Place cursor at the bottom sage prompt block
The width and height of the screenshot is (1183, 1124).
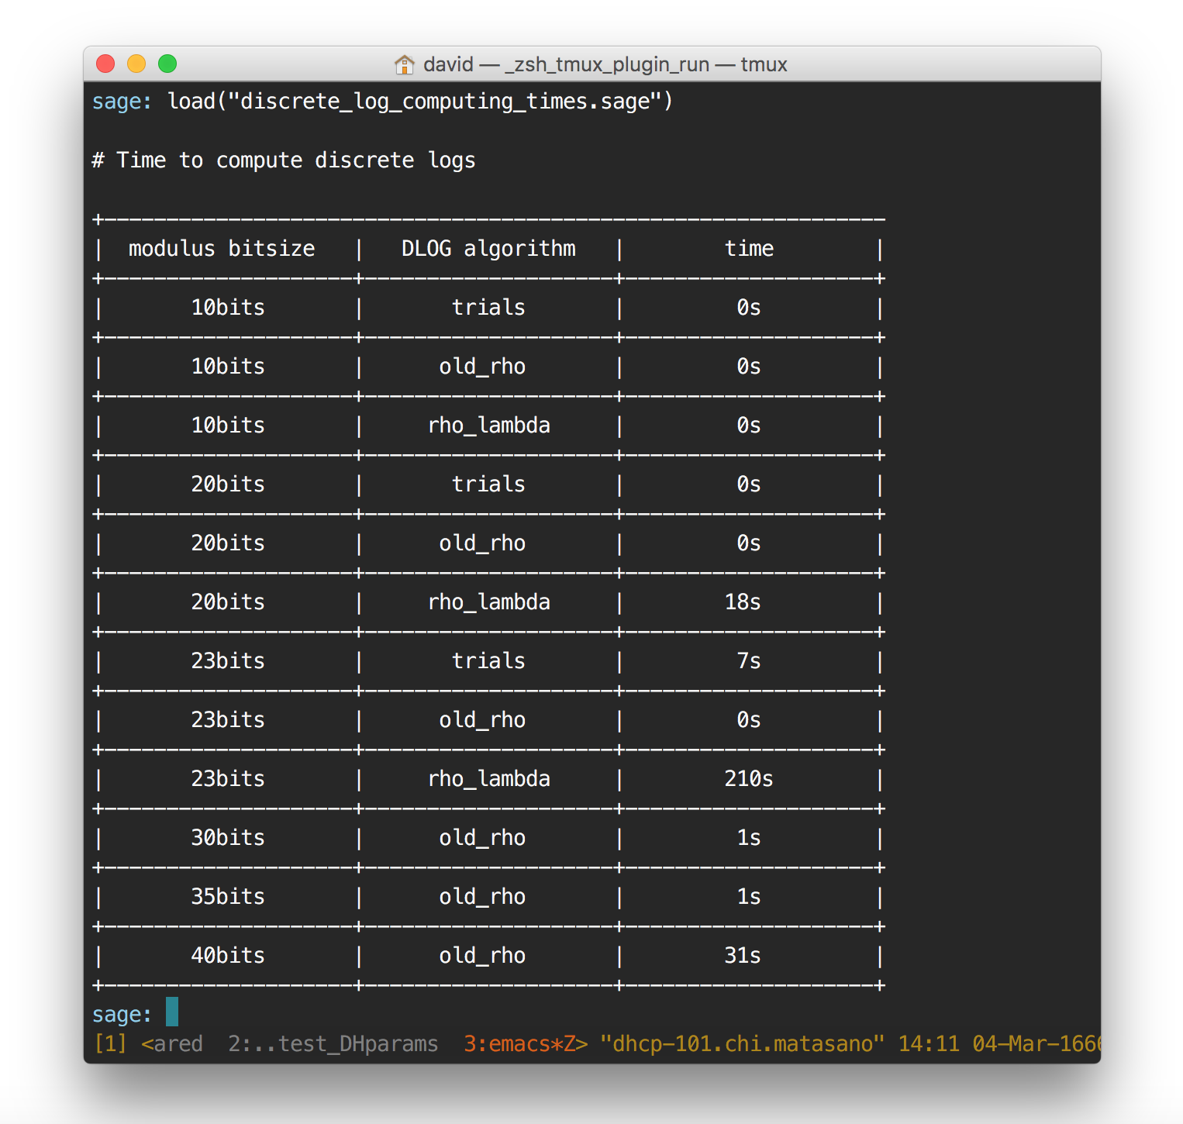(172, 1012)
